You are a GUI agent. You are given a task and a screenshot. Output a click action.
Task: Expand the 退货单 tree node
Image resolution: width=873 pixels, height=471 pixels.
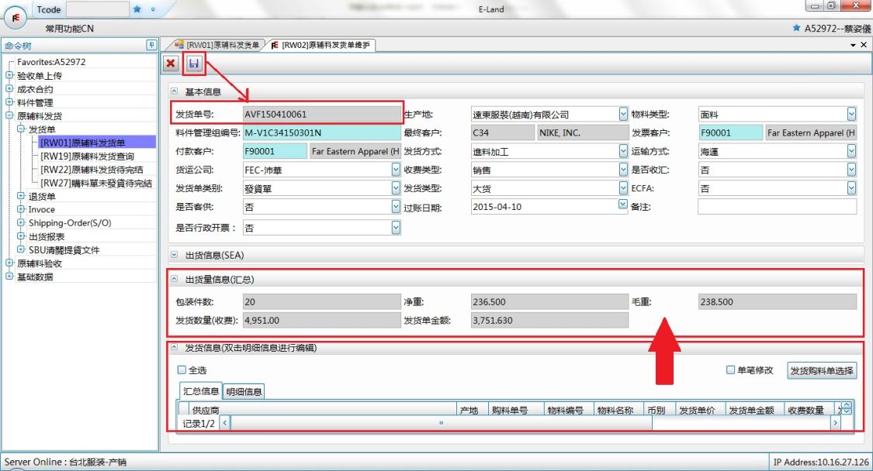coord(21,197)
